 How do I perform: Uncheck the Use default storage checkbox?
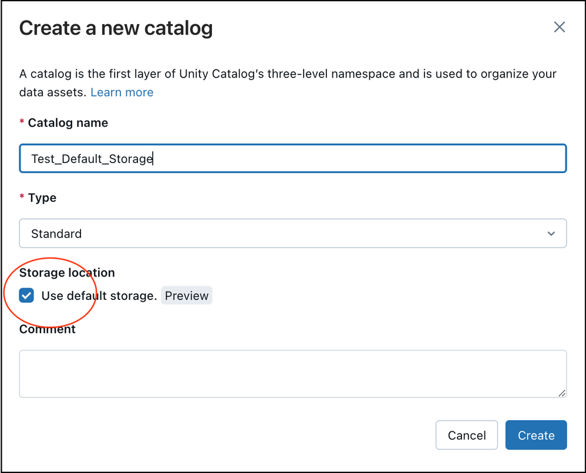point(26,296)
